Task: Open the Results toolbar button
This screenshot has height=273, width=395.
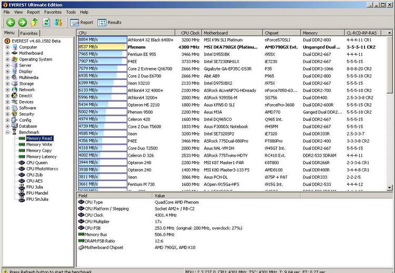Action: click(x=110, y=23)
